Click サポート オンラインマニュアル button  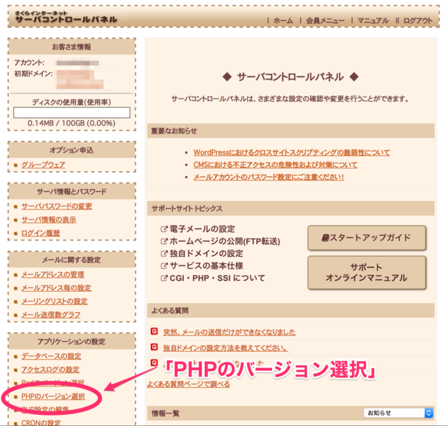pyautogui.click(x=366, y=273)
